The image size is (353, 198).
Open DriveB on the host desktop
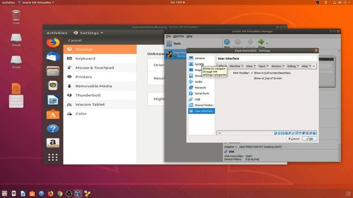point(16,40)
